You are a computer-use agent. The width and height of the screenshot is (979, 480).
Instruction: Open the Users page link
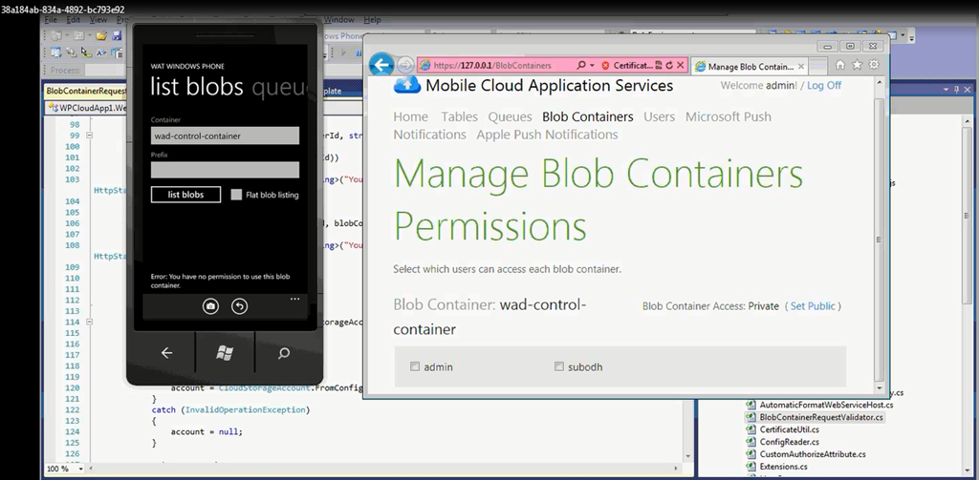click(x=660, y=116)
